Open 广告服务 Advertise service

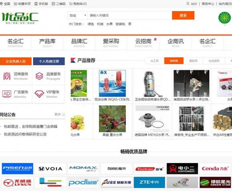(16, 94)
